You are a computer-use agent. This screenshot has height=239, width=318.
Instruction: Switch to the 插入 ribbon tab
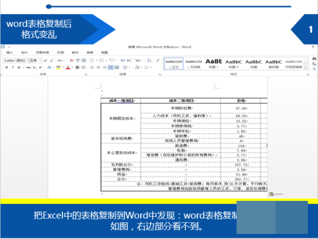tap(10, 53)
